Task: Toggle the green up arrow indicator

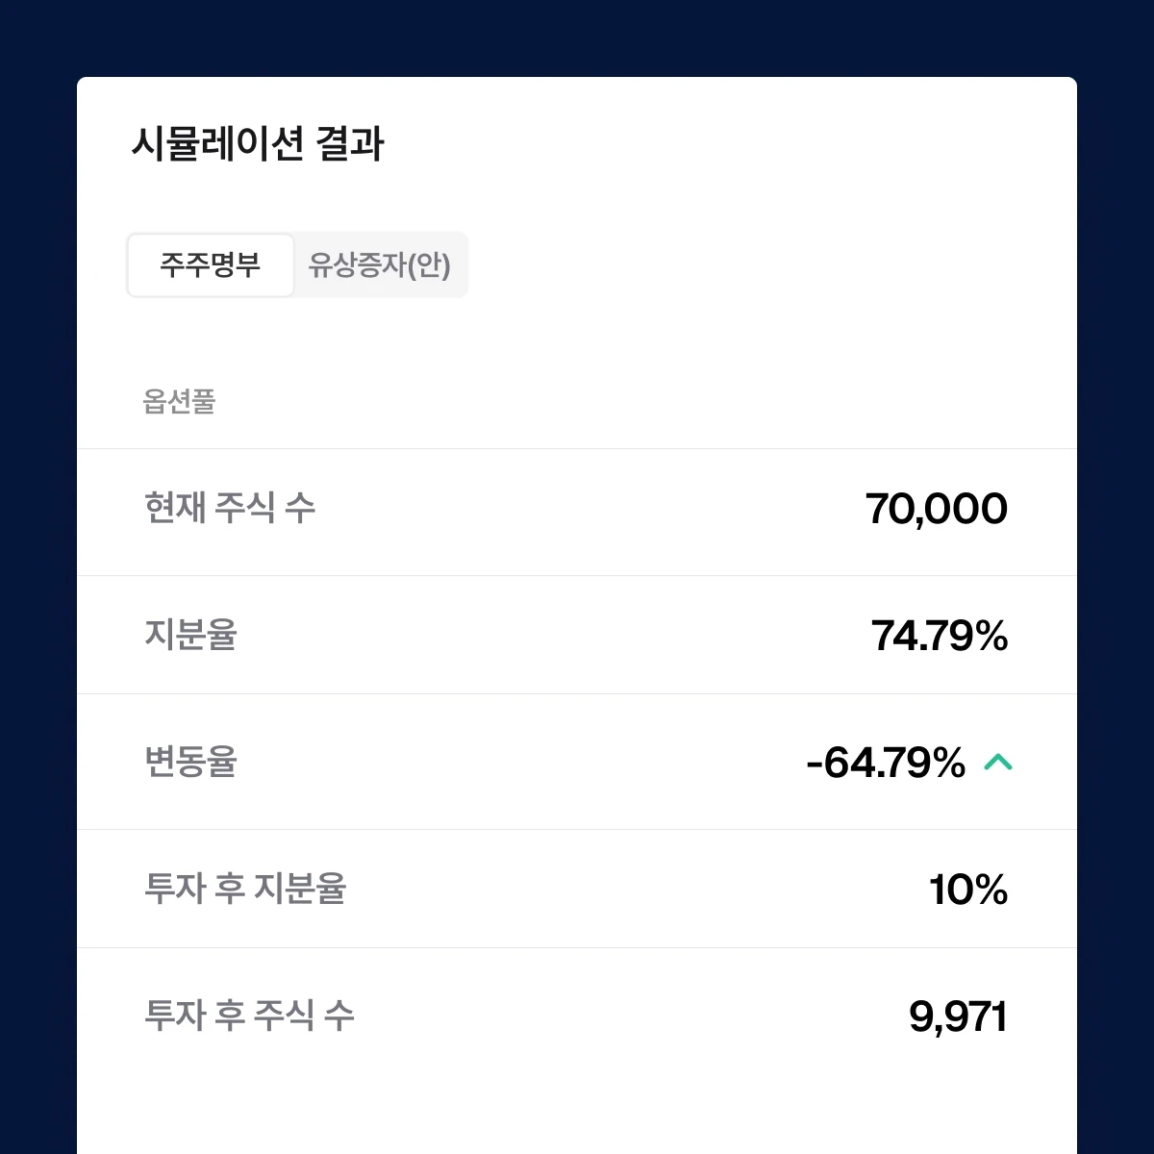Action: coord(1000,764)
